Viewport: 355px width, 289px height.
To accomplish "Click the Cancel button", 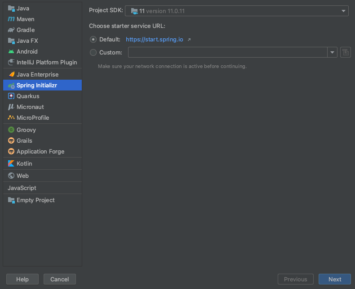I will click(59, 279).
